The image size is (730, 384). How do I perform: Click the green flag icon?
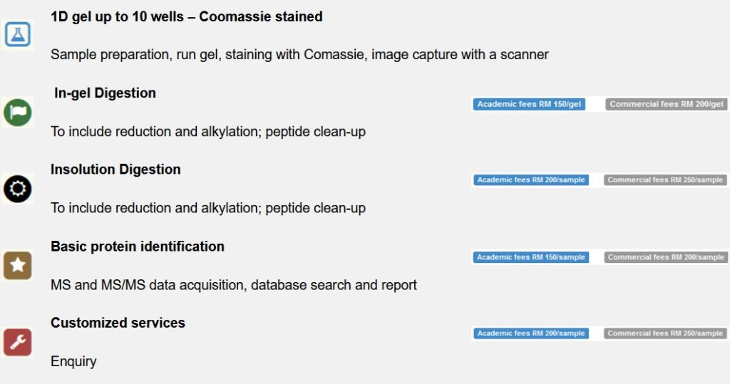17,112
